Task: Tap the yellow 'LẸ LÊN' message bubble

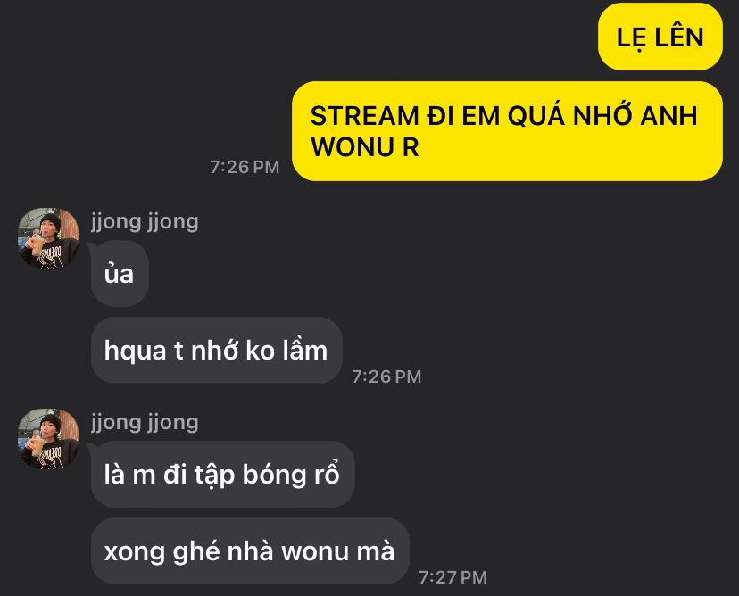Action: click(x=660, y=37)
